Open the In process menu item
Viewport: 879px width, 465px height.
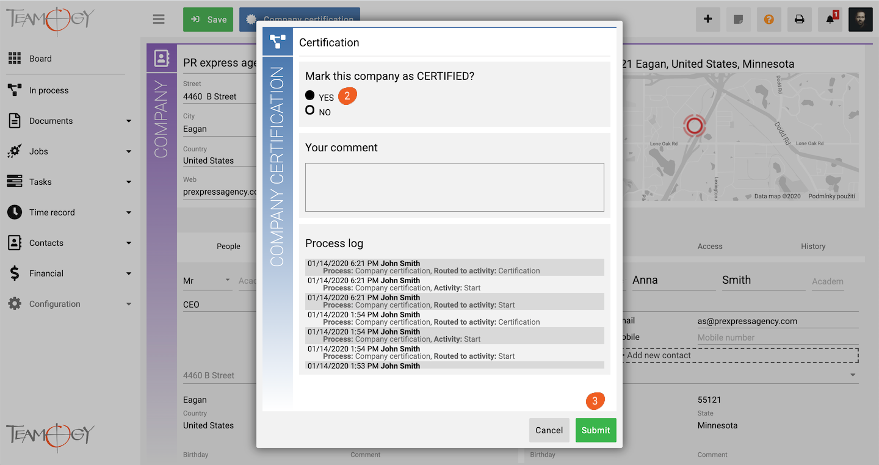tap(49, 90)
